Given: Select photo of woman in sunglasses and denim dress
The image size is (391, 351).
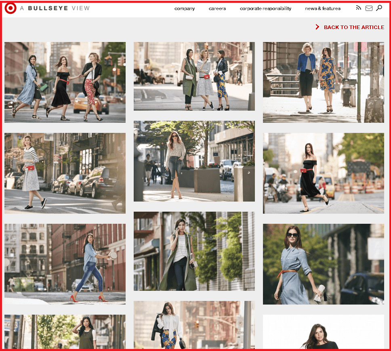Looking at the screenshot, I should [x=324, y=264].
